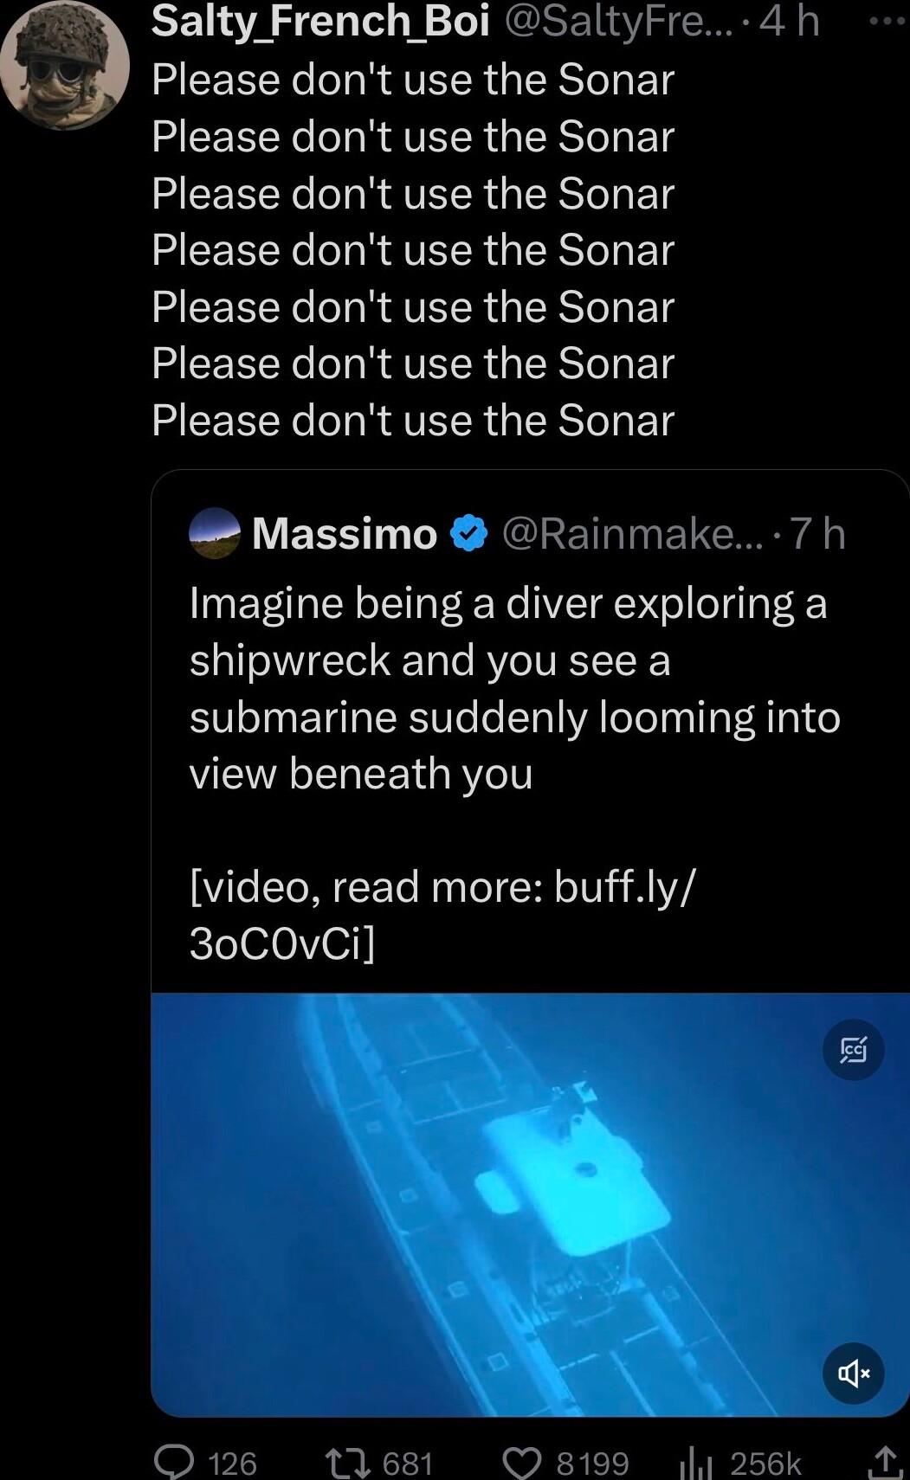Open the reply composer for this tweet
Image resolution: width=910 pixels, height=1480 pixels.
(x=177, y=1460)
